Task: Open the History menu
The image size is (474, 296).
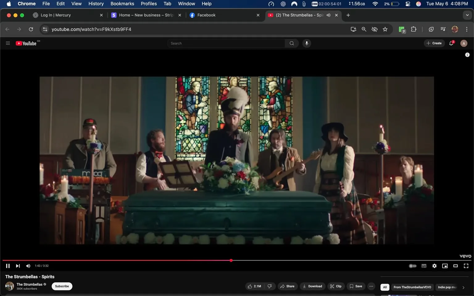Action: 96,4
